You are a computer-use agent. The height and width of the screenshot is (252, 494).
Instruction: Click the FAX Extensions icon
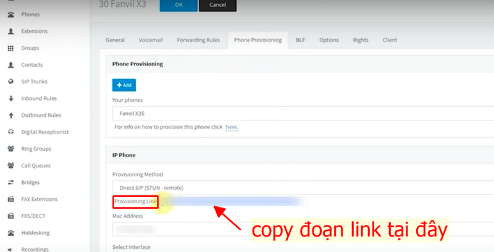tap(10, 199)
